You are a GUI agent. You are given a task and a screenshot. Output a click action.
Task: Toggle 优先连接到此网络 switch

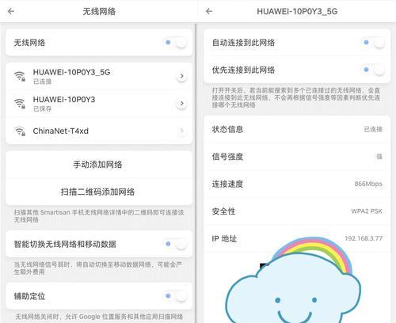[375, 70]
